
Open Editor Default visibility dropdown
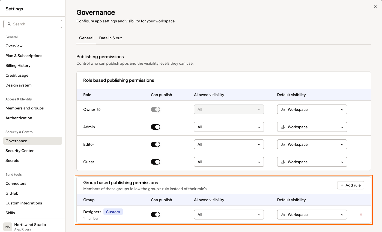[312, 144]
